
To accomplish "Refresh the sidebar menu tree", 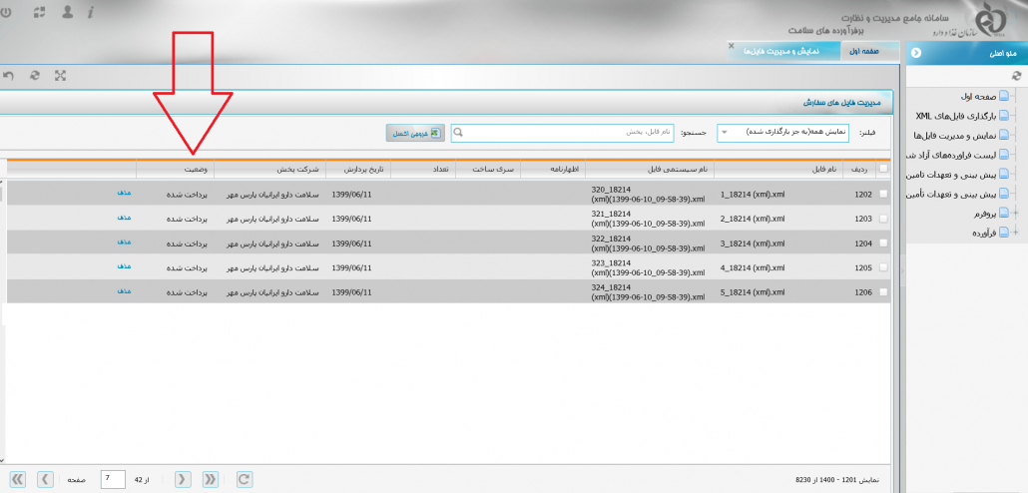I will (x=1016, y=75).
